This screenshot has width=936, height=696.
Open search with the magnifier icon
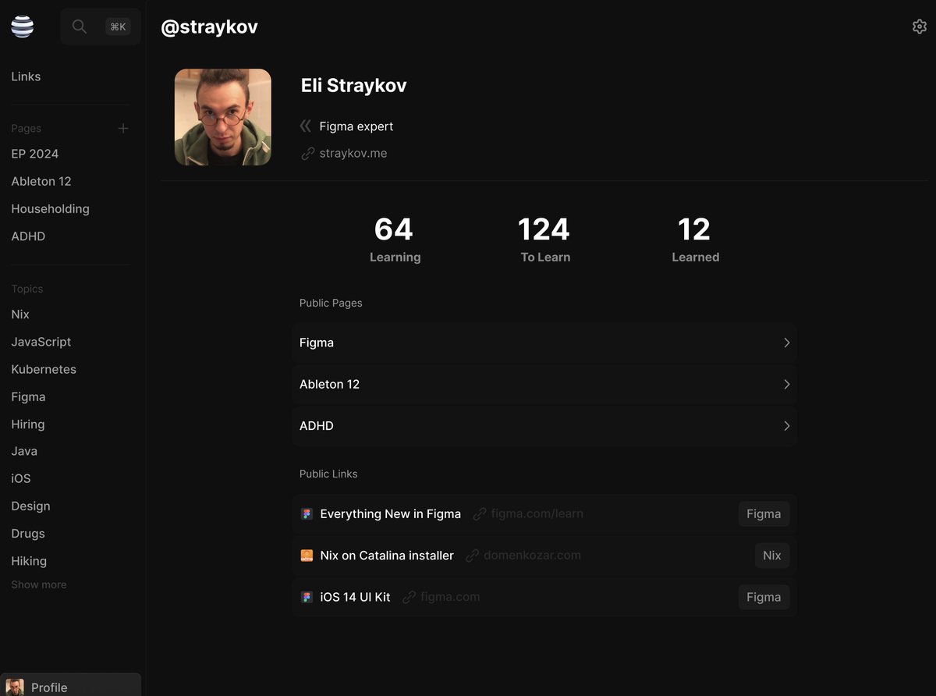pyautogui.click(x=79, y=27)
